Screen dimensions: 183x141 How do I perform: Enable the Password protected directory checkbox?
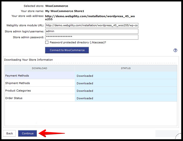point(47,42)
